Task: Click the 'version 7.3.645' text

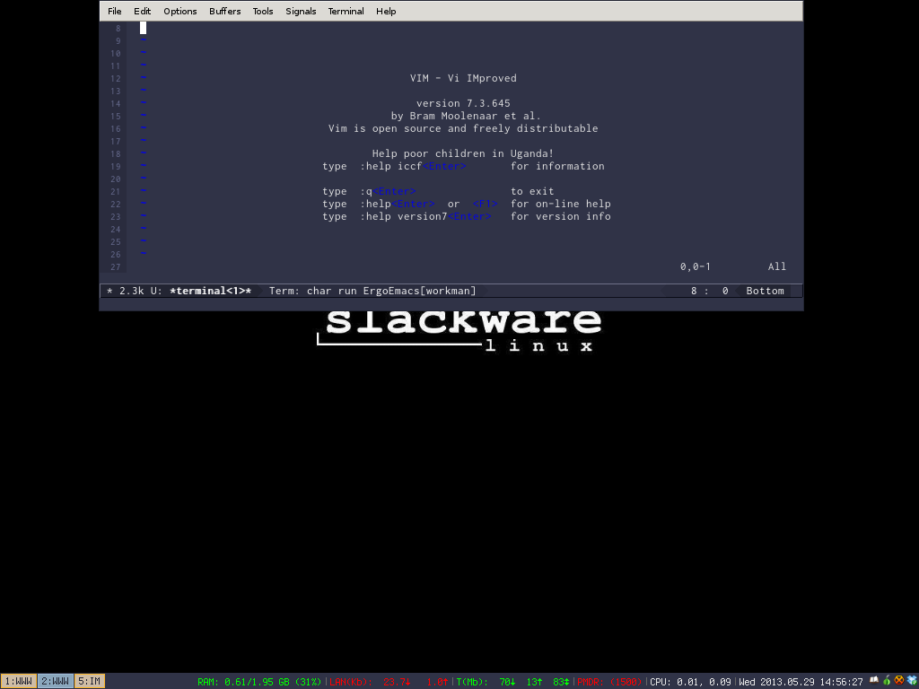Action: click(x=463, y=103)
